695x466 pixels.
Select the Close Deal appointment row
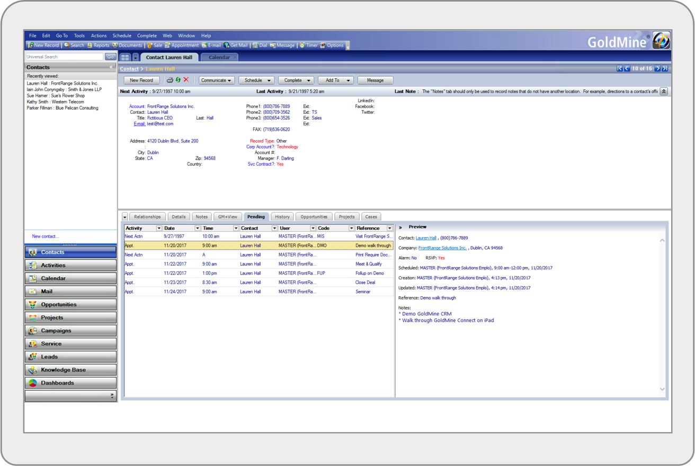click(x=259, y=282)
